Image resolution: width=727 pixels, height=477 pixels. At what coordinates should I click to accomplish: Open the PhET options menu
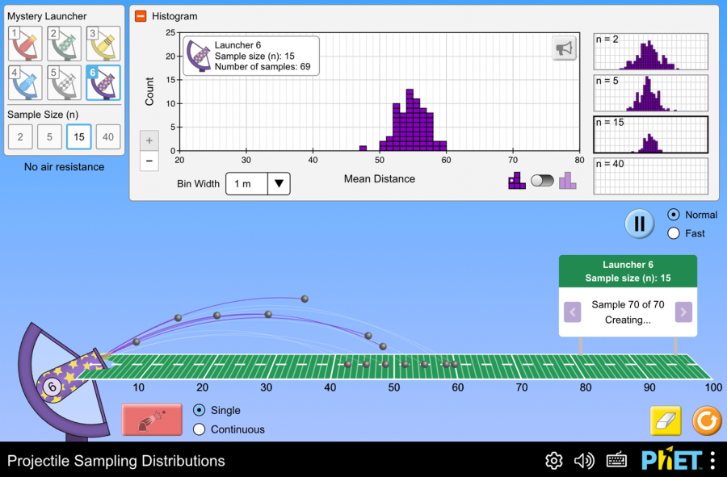(712, 461)
